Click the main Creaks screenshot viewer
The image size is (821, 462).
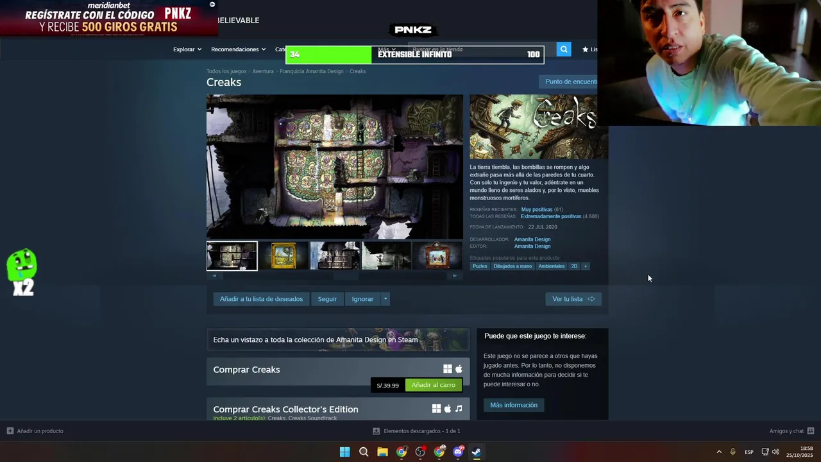334,167
